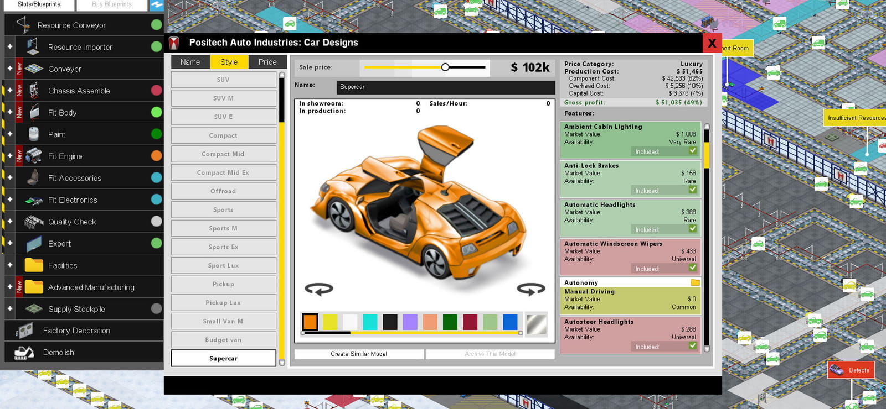Toggle the Resource Conveyor green status dot
The width and height of the screenshot is (886, 409).
pyautogui.click(x=157, y=25)
